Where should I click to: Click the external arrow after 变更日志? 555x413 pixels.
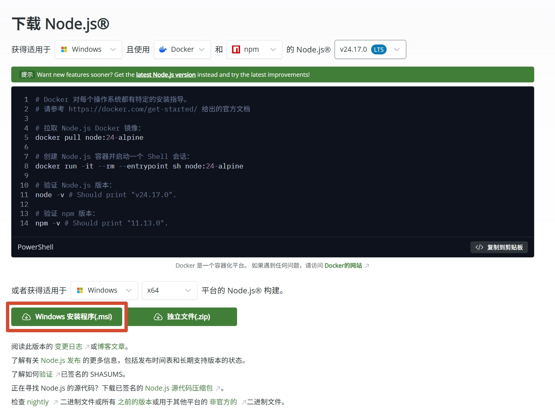87,347
